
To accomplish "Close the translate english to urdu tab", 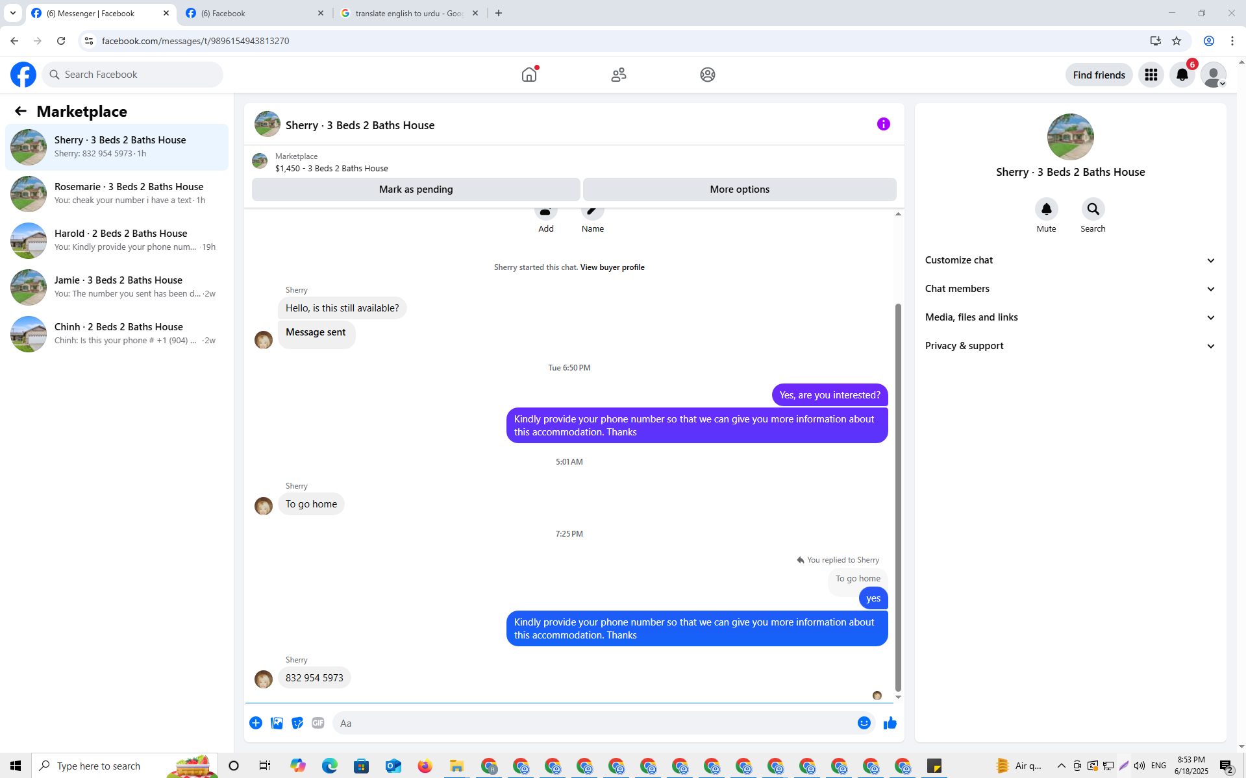I will pyautogui.click(x=475, y=13).
